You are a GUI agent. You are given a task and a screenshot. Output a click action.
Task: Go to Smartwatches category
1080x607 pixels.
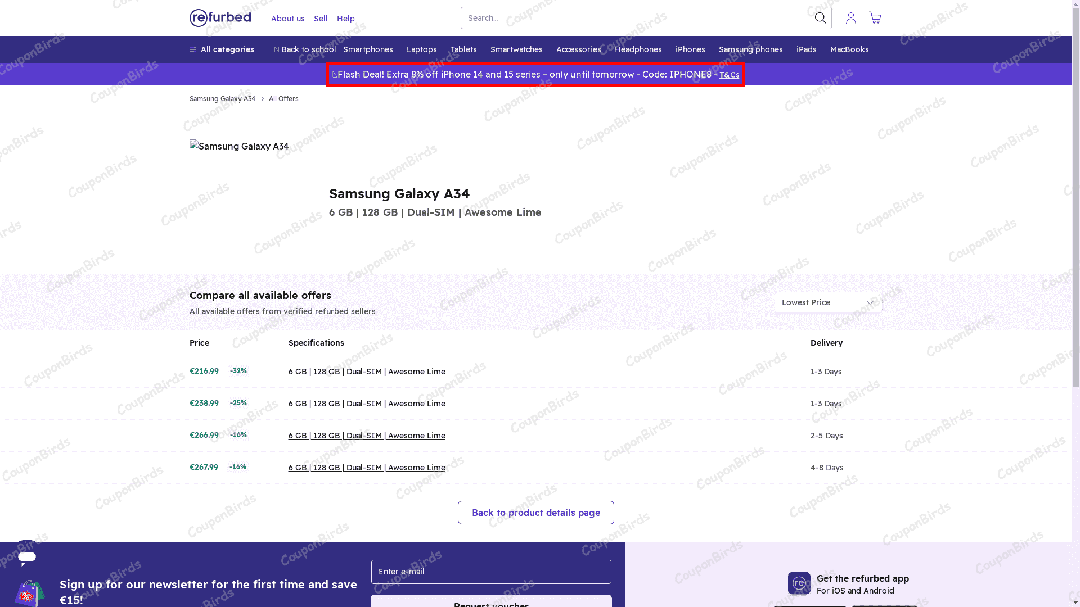(x=516, y=49)
